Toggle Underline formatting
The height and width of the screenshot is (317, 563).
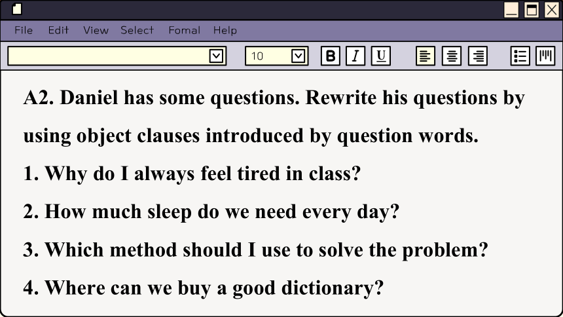point(380,56)
